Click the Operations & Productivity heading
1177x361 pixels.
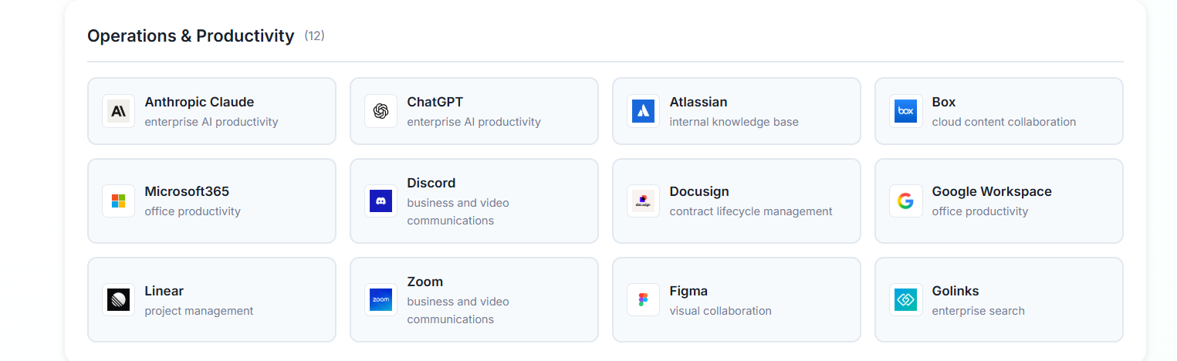(x=191, y=36)
